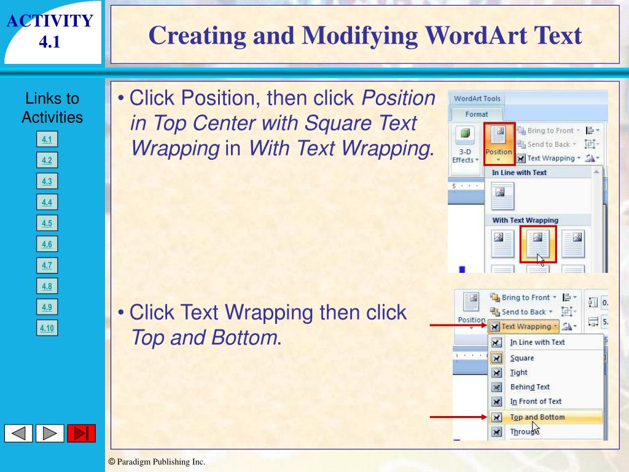Click Align icon in lower ribbon
This screenshot has height=472, width=629.
click(569, 297)
